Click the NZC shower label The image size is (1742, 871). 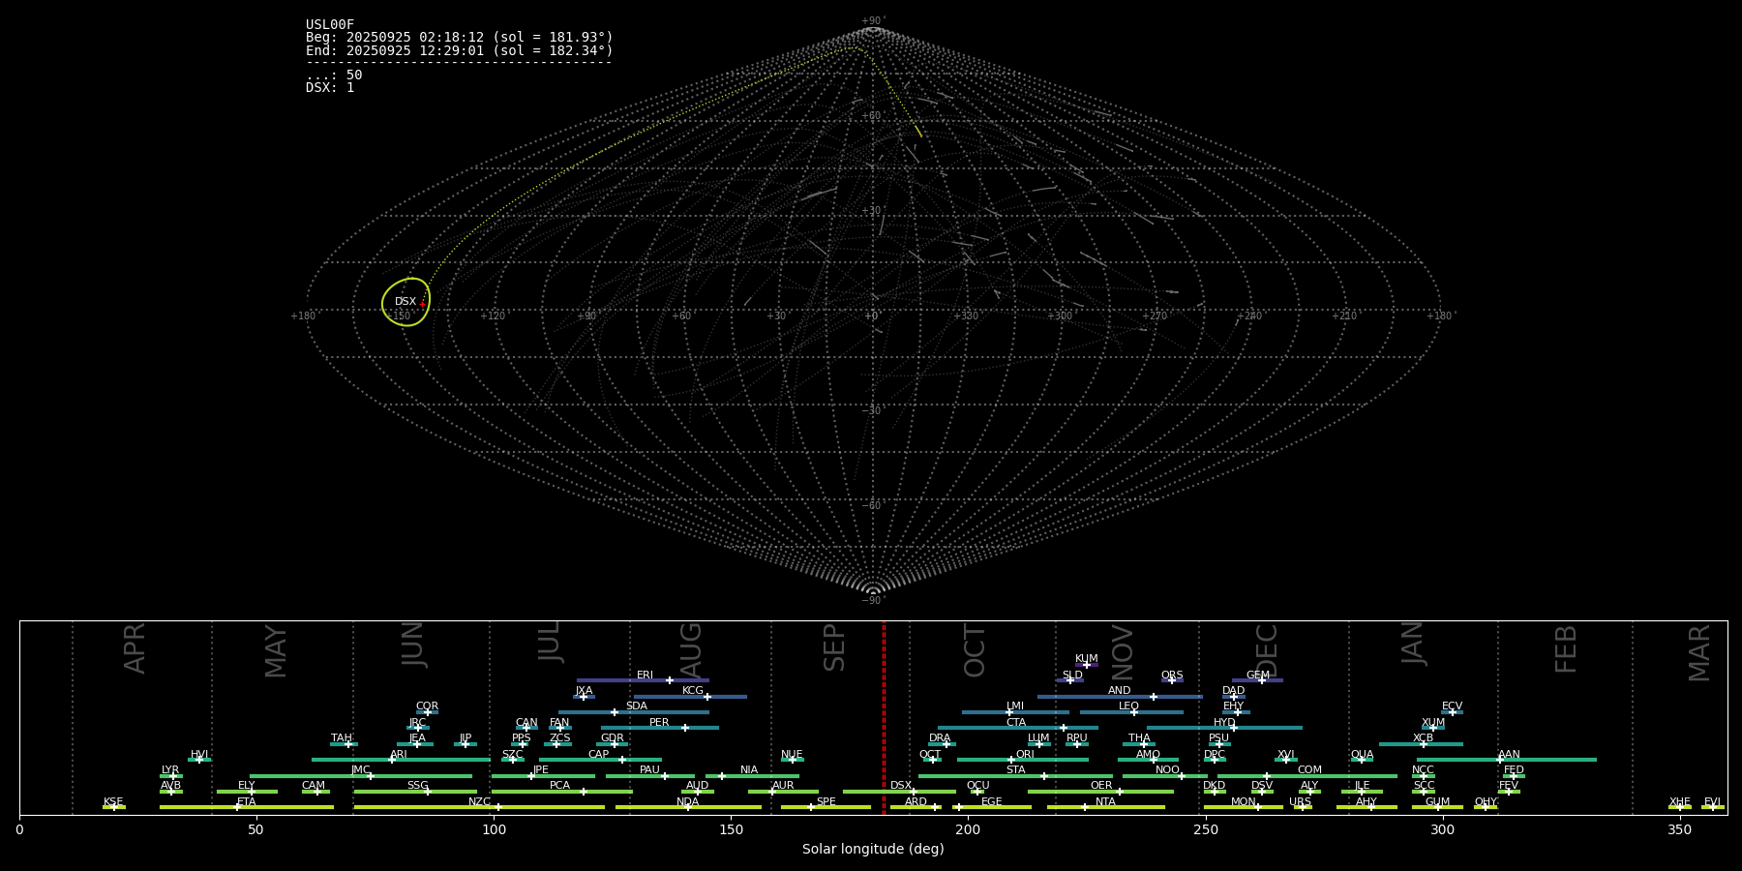coord(479,802)
